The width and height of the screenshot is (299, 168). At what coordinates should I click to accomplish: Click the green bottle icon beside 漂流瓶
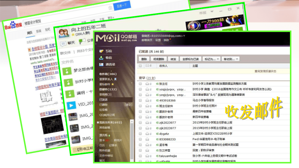click(x=109, y=135)
